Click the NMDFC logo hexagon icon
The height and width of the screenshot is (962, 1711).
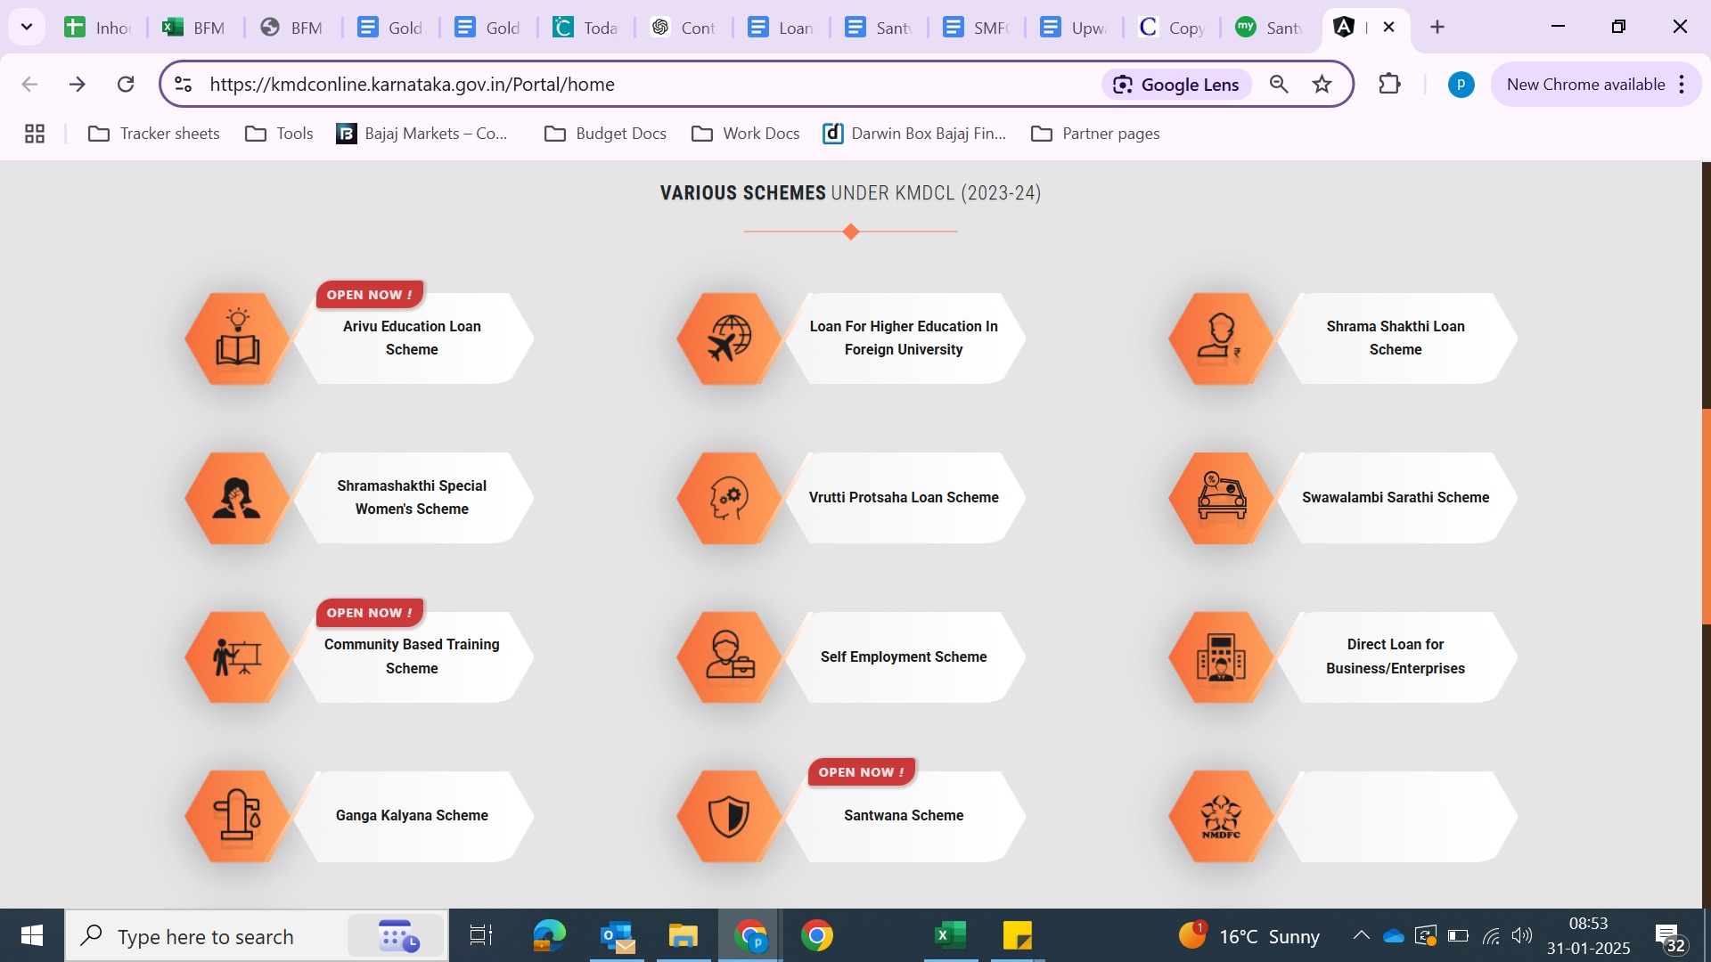(1221, 816)
